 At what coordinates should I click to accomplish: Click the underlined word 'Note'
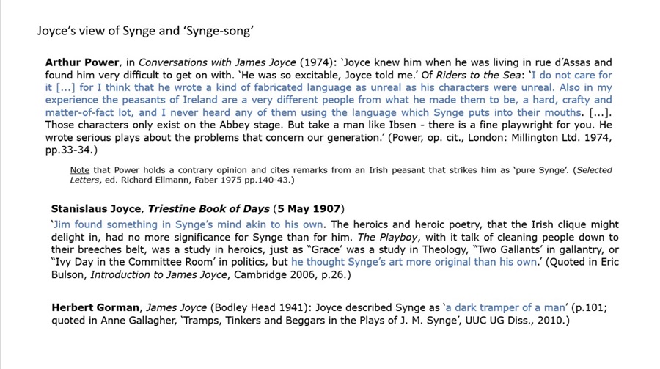80,170
